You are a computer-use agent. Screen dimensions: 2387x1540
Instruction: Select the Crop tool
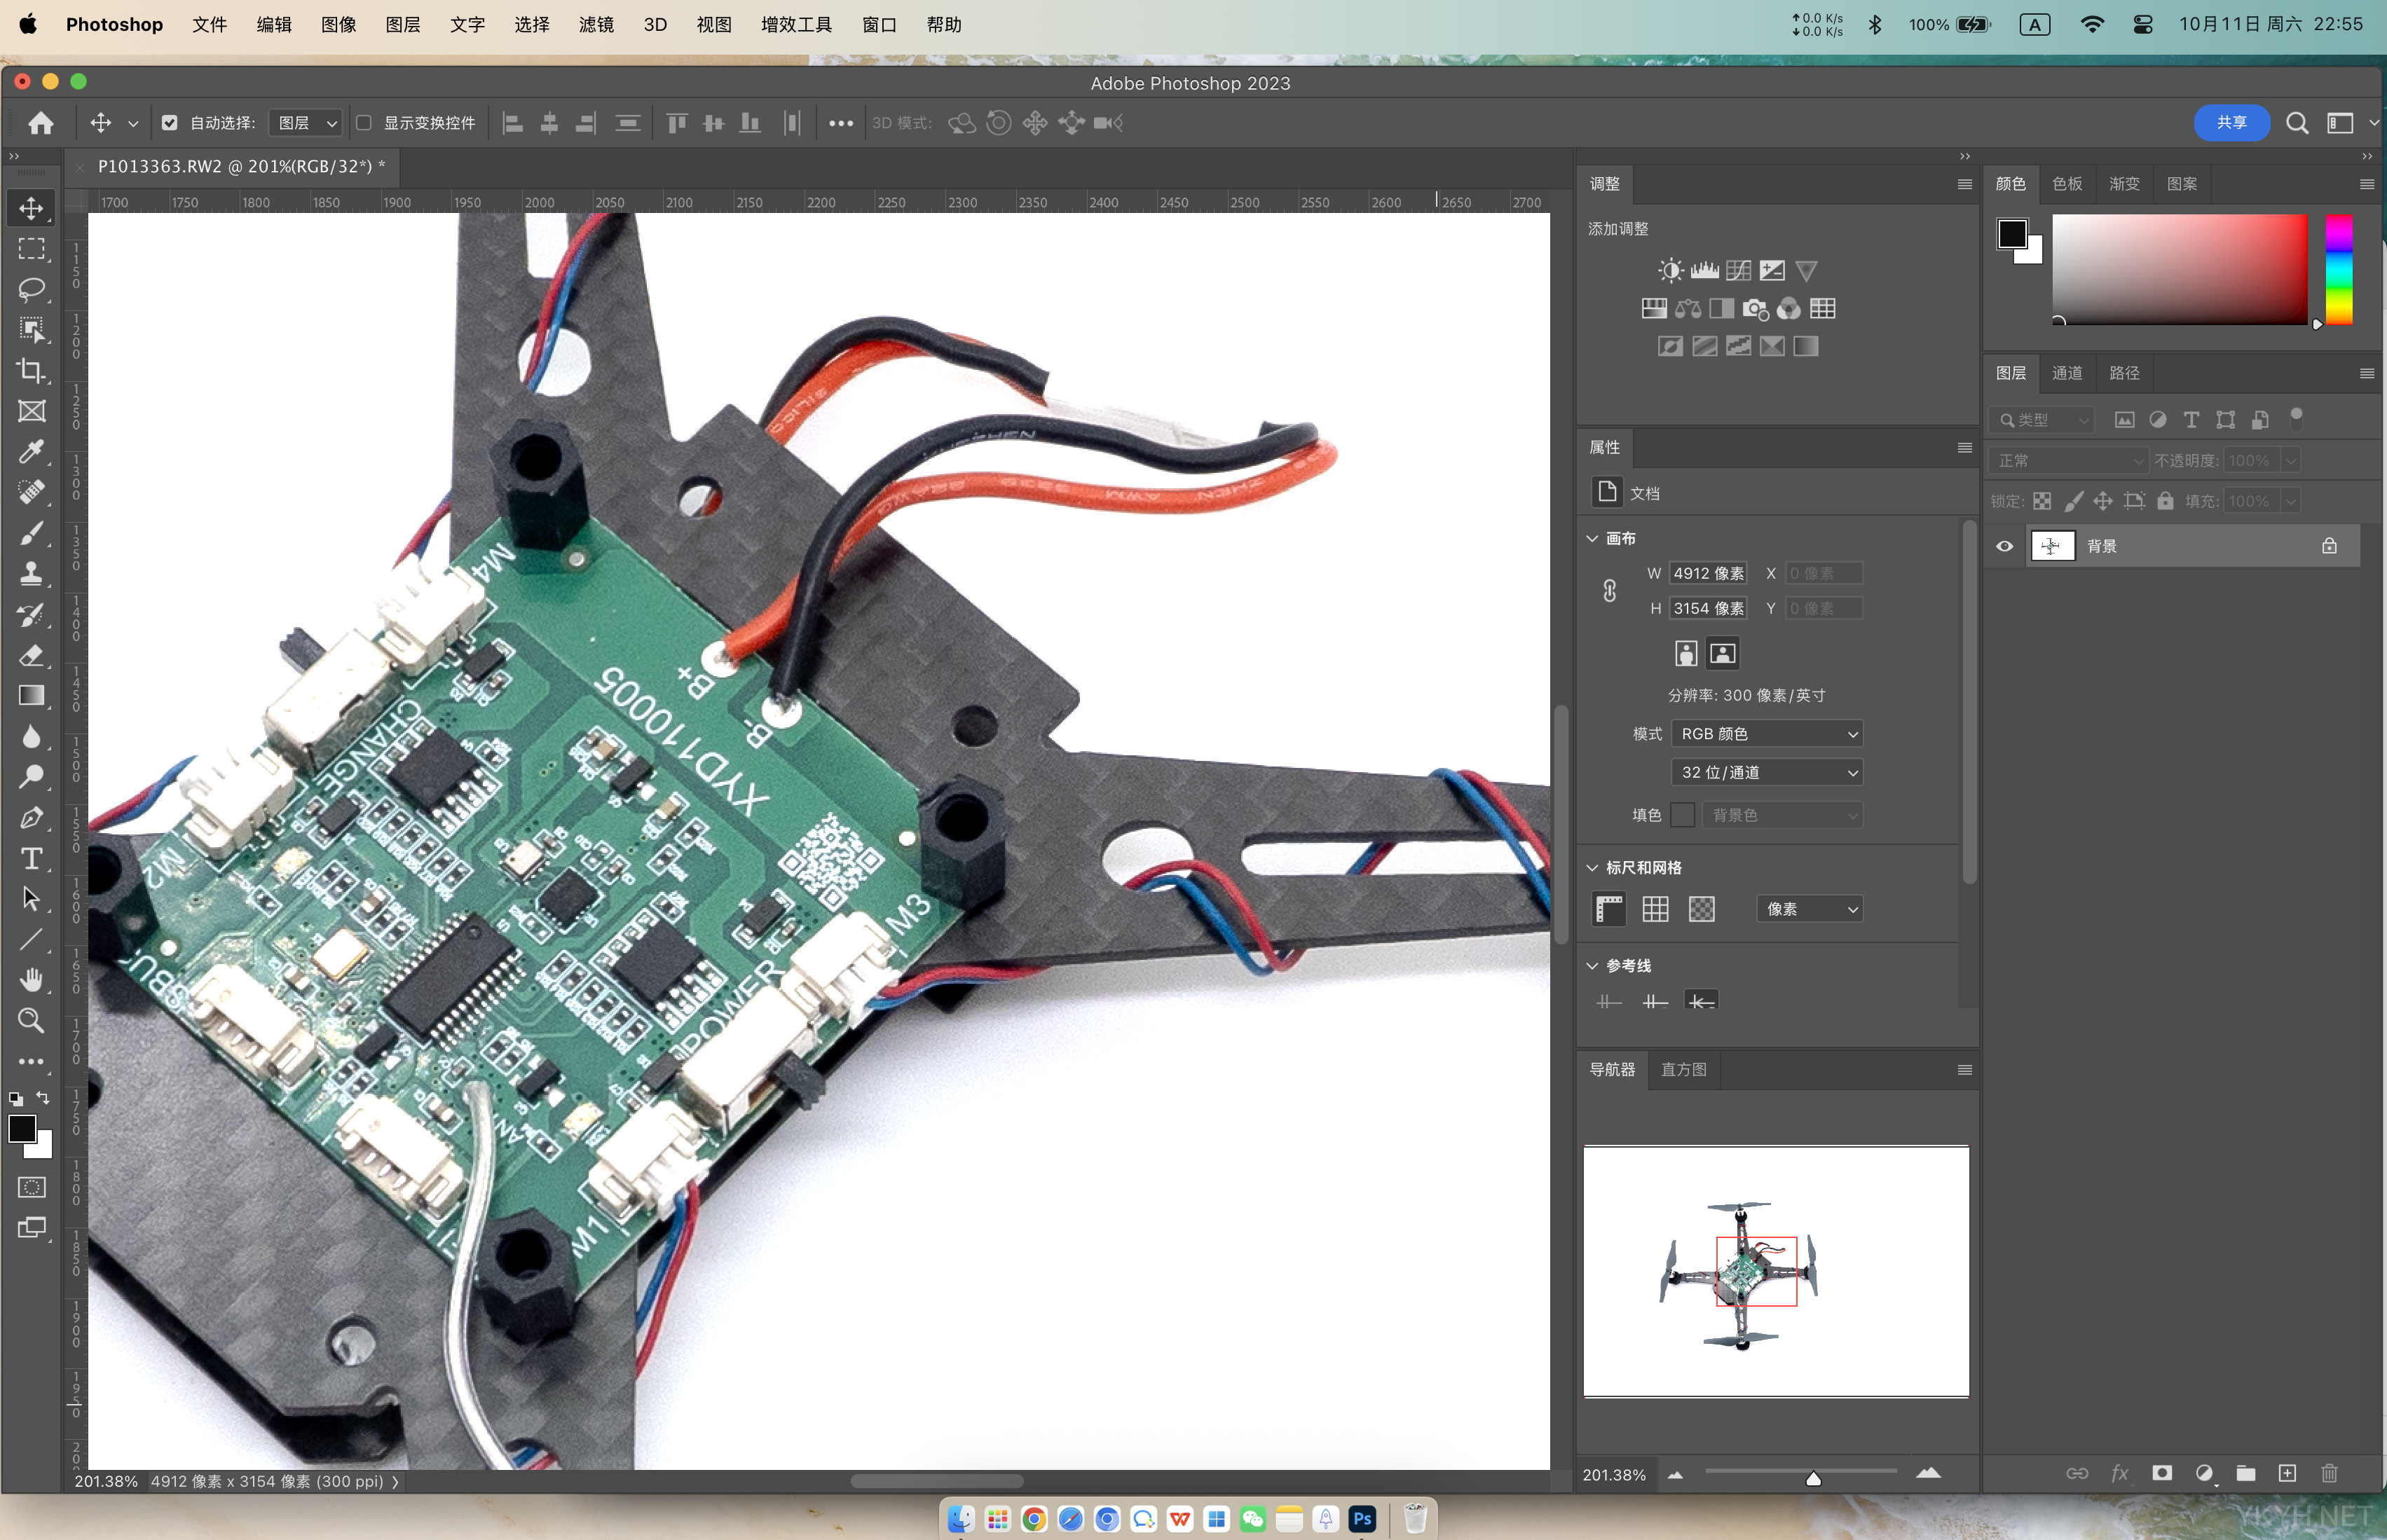[x=32, y=371]
